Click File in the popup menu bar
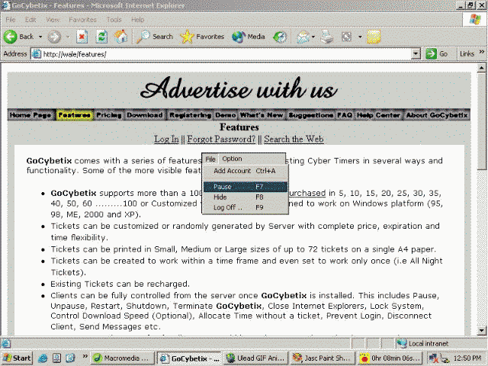The height and width of the screenshot is (366, 488). click(x=210, y=159)
